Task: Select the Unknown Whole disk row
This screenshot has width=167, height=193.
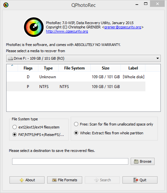Action: pos(76,77)
